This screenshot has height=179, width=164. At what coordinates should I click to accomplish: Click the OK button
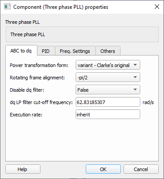point(103,169)
